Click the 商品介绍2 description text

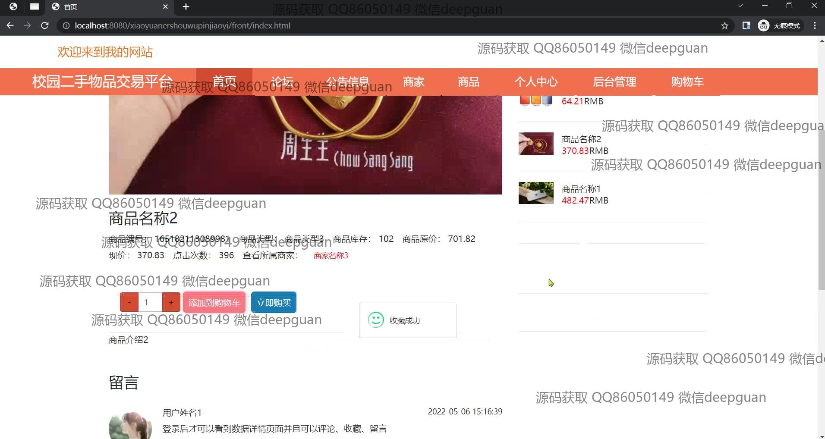click(x=129, y=340)
